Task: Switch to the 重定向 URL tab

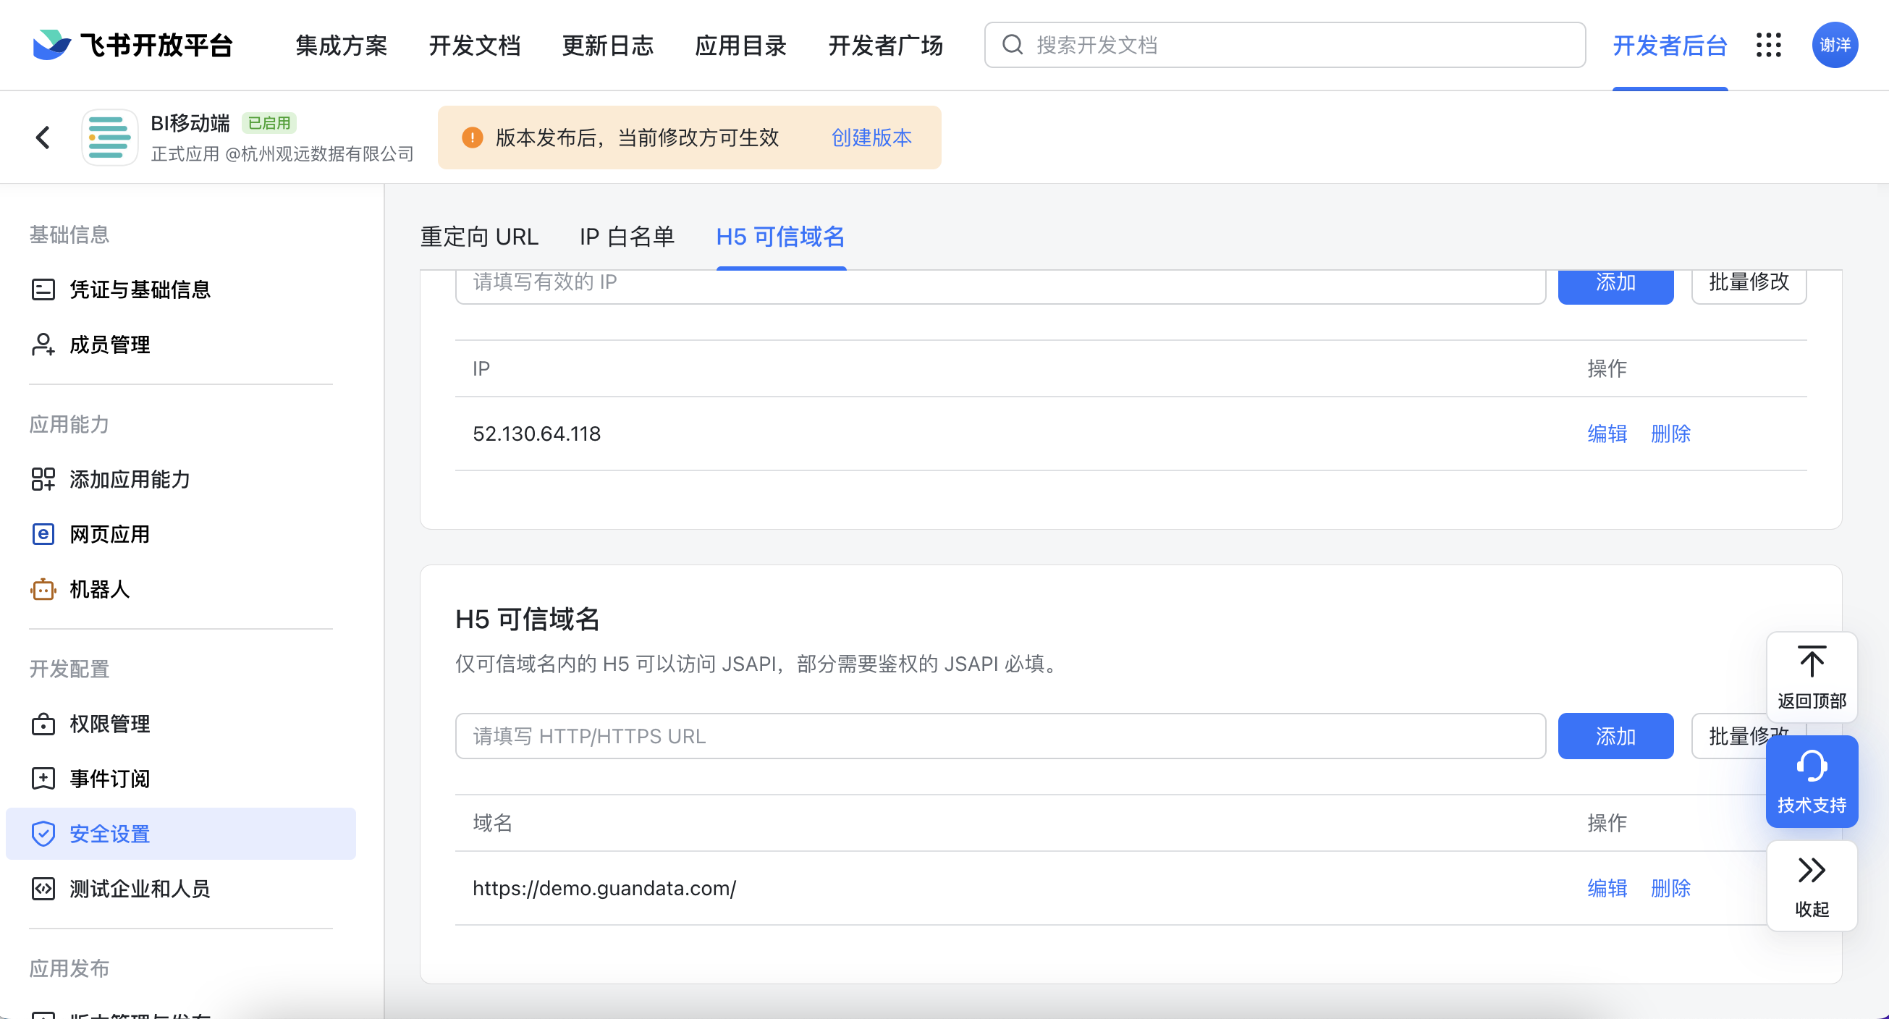Action: [480, 237]
